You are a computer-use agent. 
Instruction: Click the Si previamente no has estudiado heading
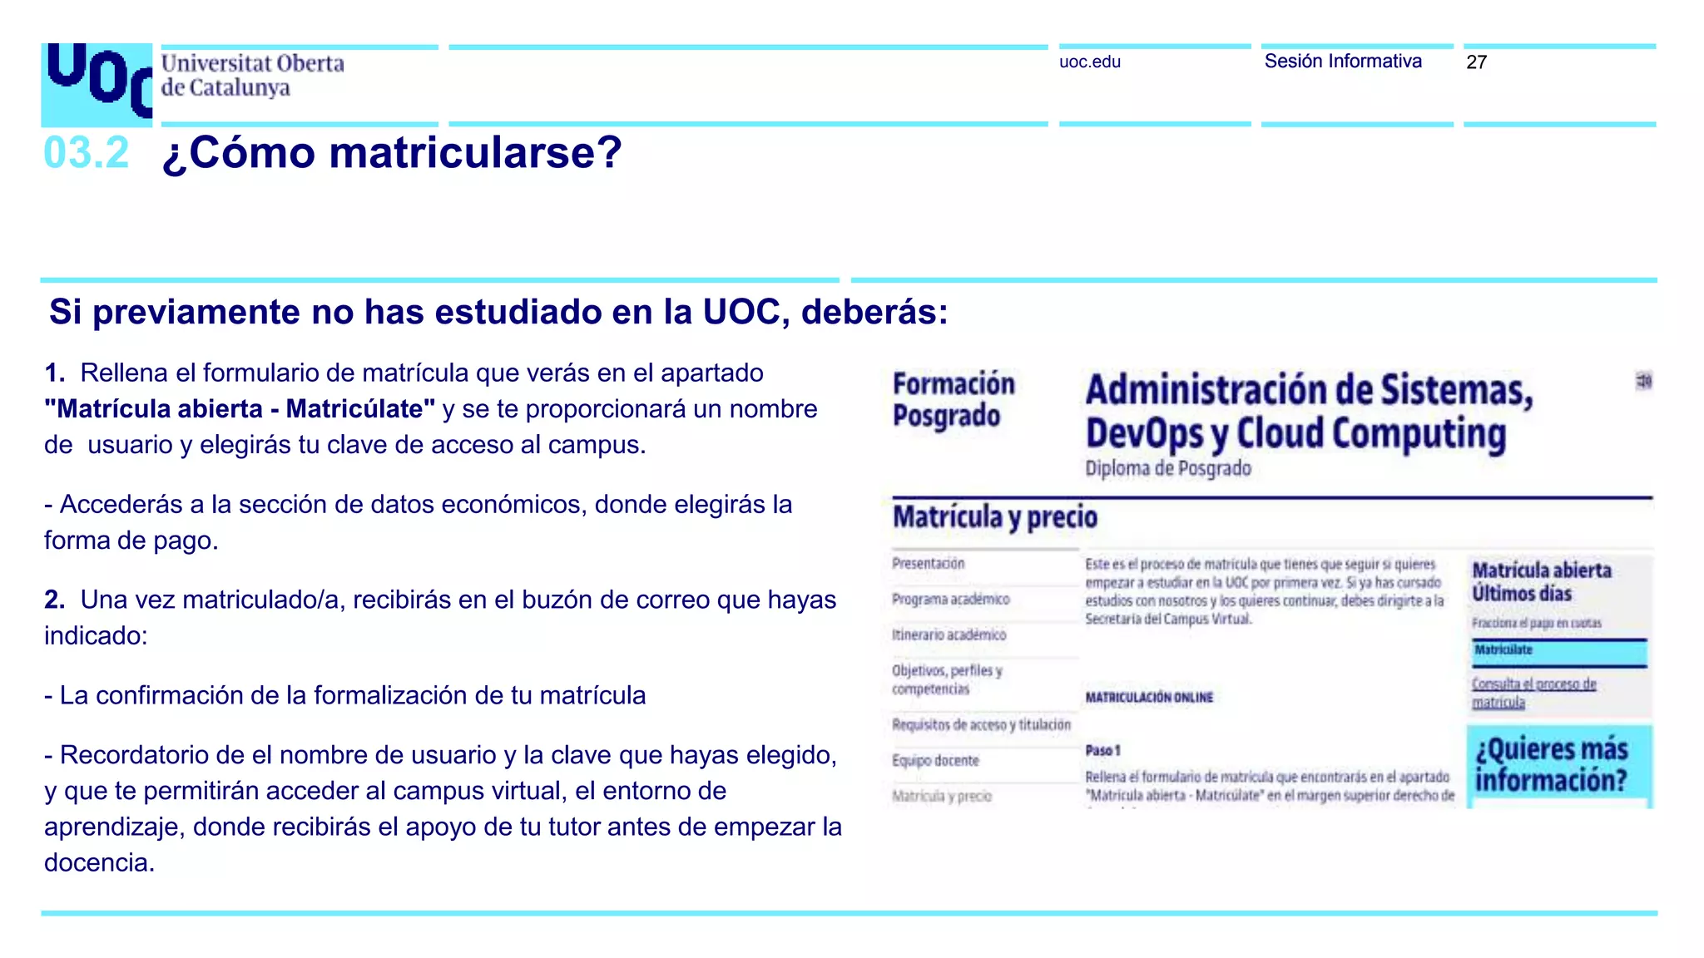tap(498, 312)
